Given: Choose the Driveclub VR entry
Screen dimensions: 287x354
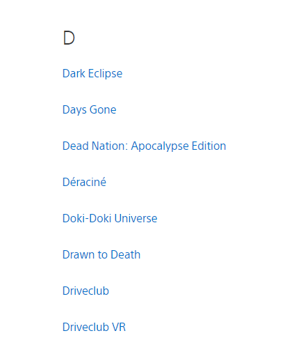Looking at the screenshot, I should pyautogui.click(x=94, y=327).
